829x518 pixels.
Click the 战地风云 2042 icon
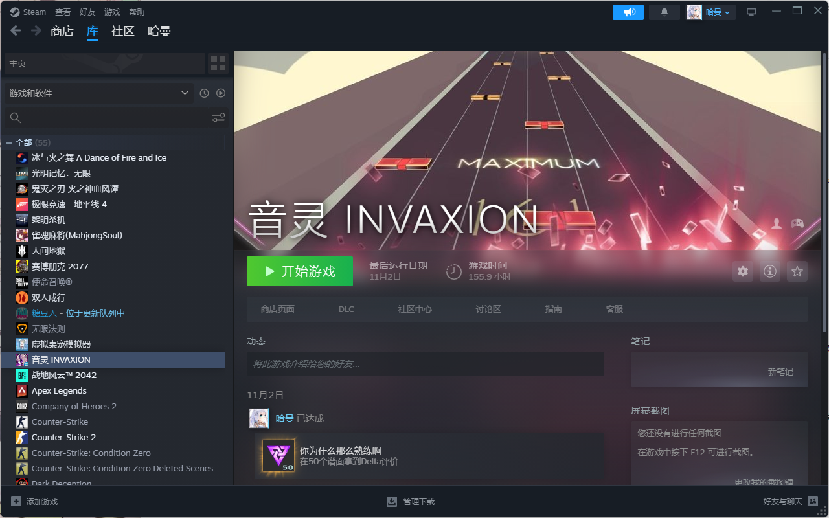click(x=22, y=376)
